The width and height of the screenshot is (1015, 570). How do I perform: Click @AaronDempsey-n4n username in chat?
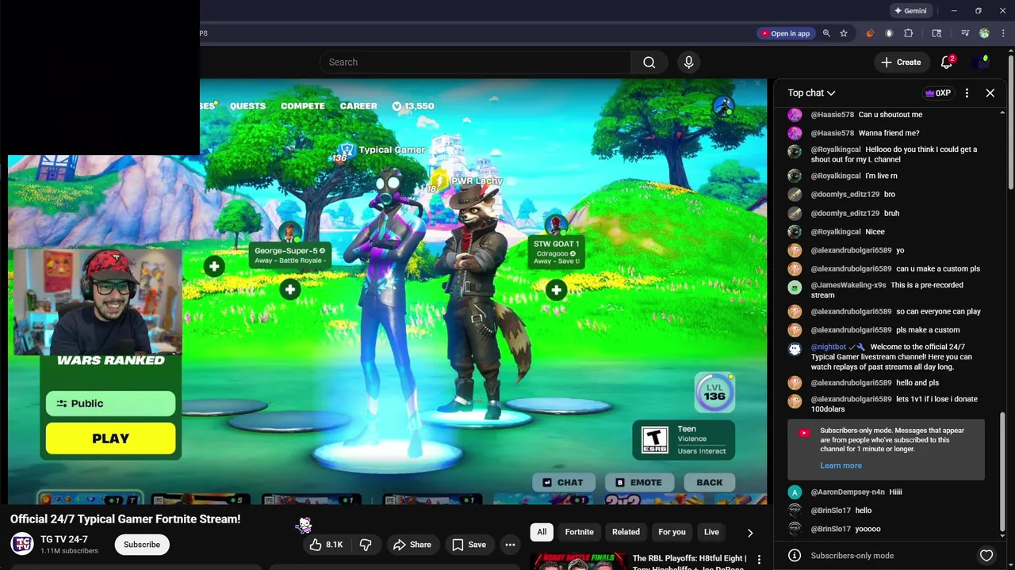[847, 492]
